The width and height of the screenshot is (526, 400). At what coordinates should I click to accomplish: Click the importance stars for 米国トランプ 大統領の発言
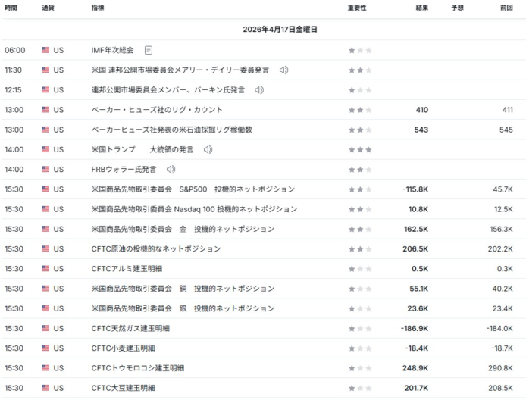click(359, 149)
